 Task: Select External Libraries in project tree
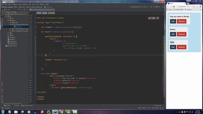click(x=11, y=46)
